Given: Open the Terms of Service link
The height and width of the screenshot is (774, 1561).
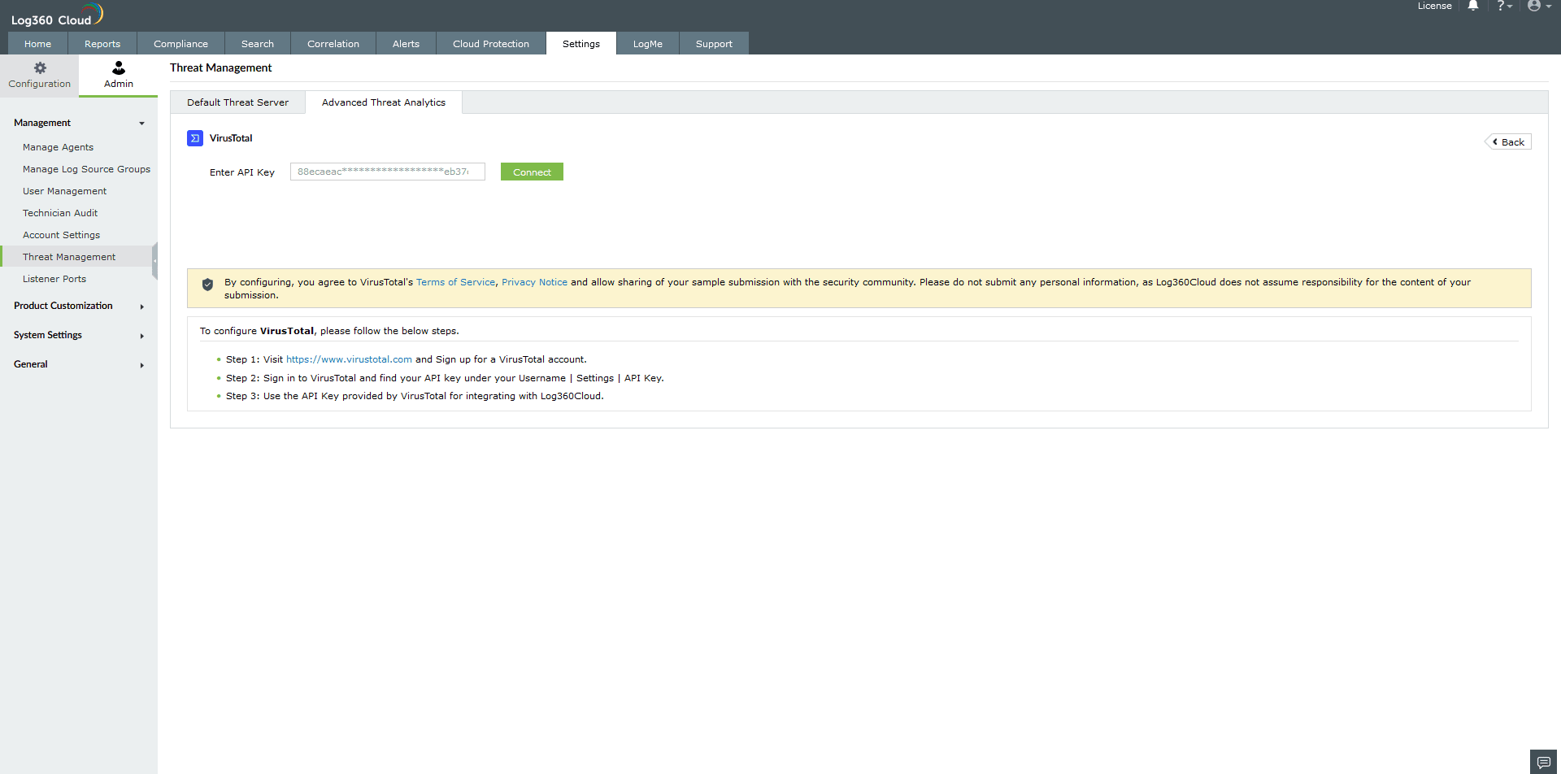Looking at the screenshot, I should pyautogui.click(x=455, y=282).
